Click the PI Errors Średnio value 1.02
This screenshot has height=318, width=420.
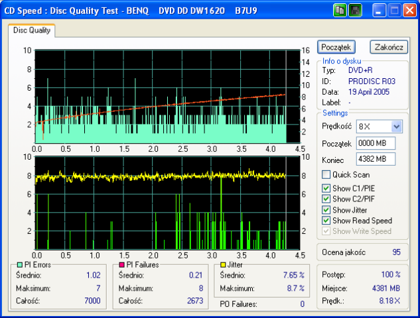coord(94,275)
